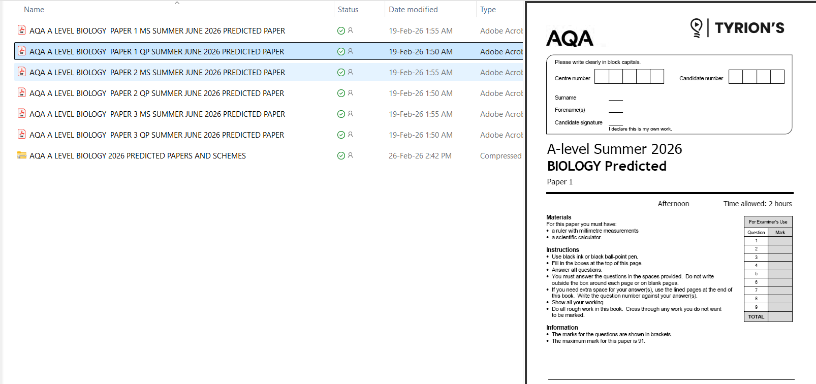
Task: Click PDF icon of Paper 1 MS file
Action: [x=22, y=30]
